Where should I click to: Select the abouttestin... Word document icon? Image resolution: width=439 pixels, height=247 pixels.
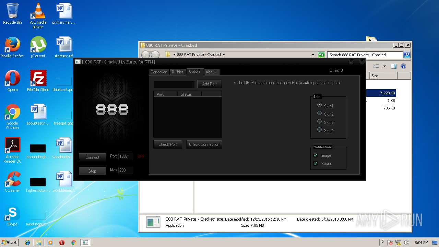38,115
